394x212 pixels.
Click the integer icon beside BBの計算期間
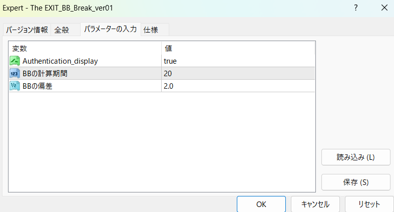[15, 73]
